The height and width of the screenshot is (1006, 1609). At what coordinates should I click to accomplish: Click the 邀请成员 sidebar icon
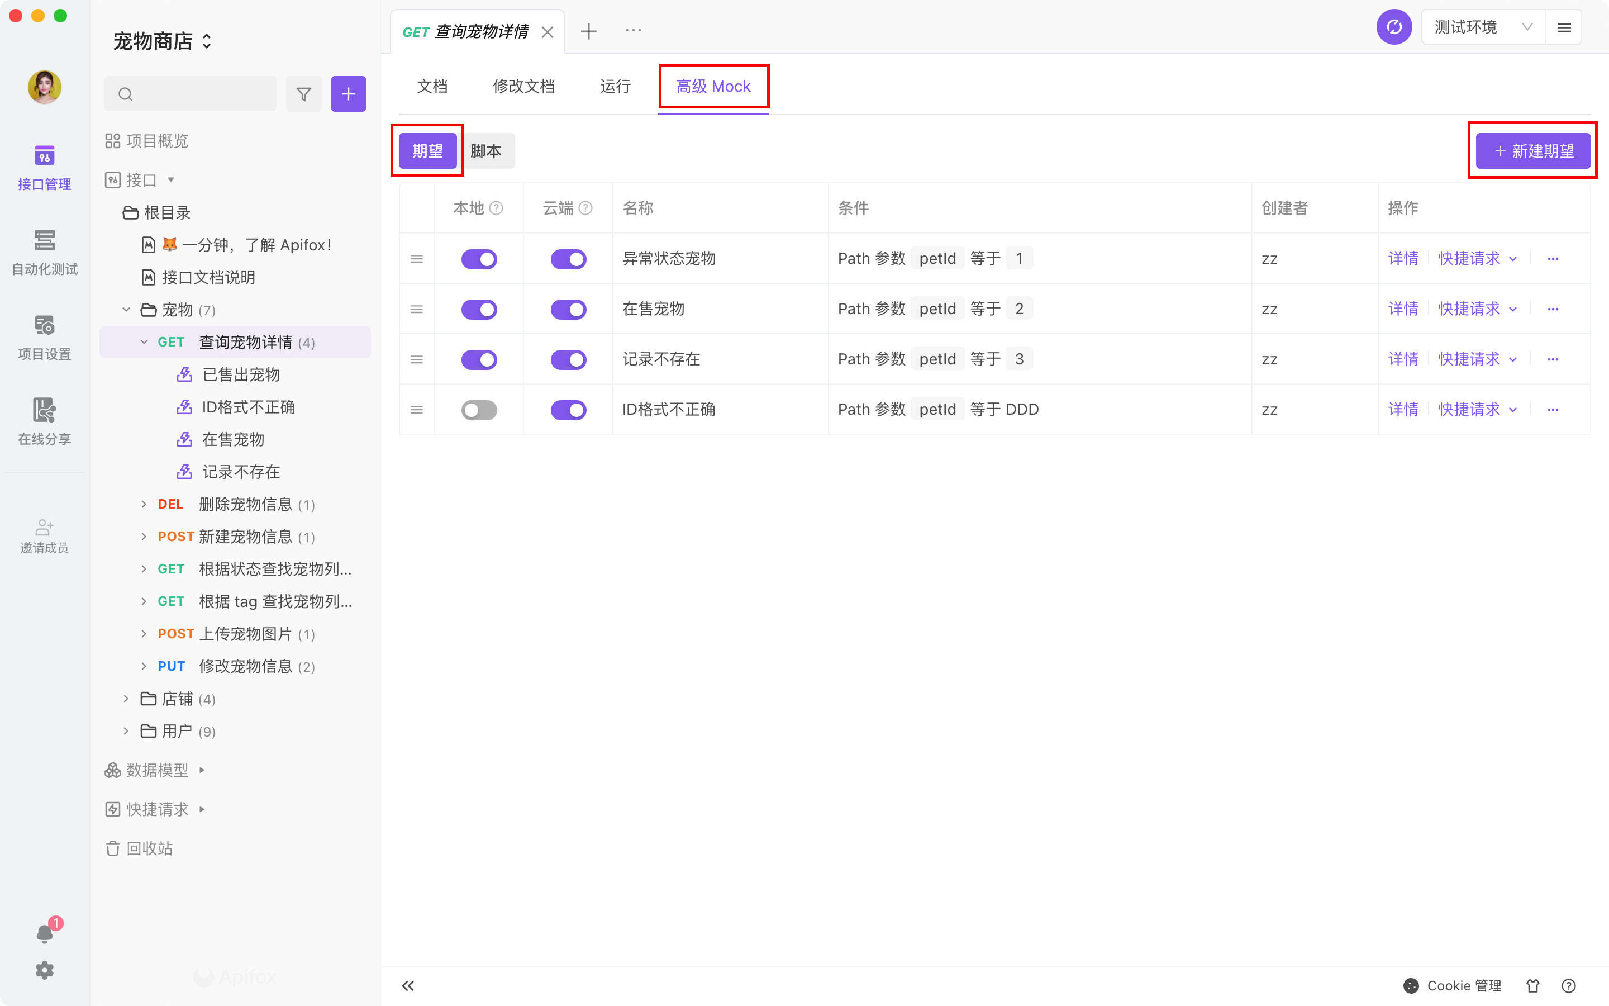(44, 534)
